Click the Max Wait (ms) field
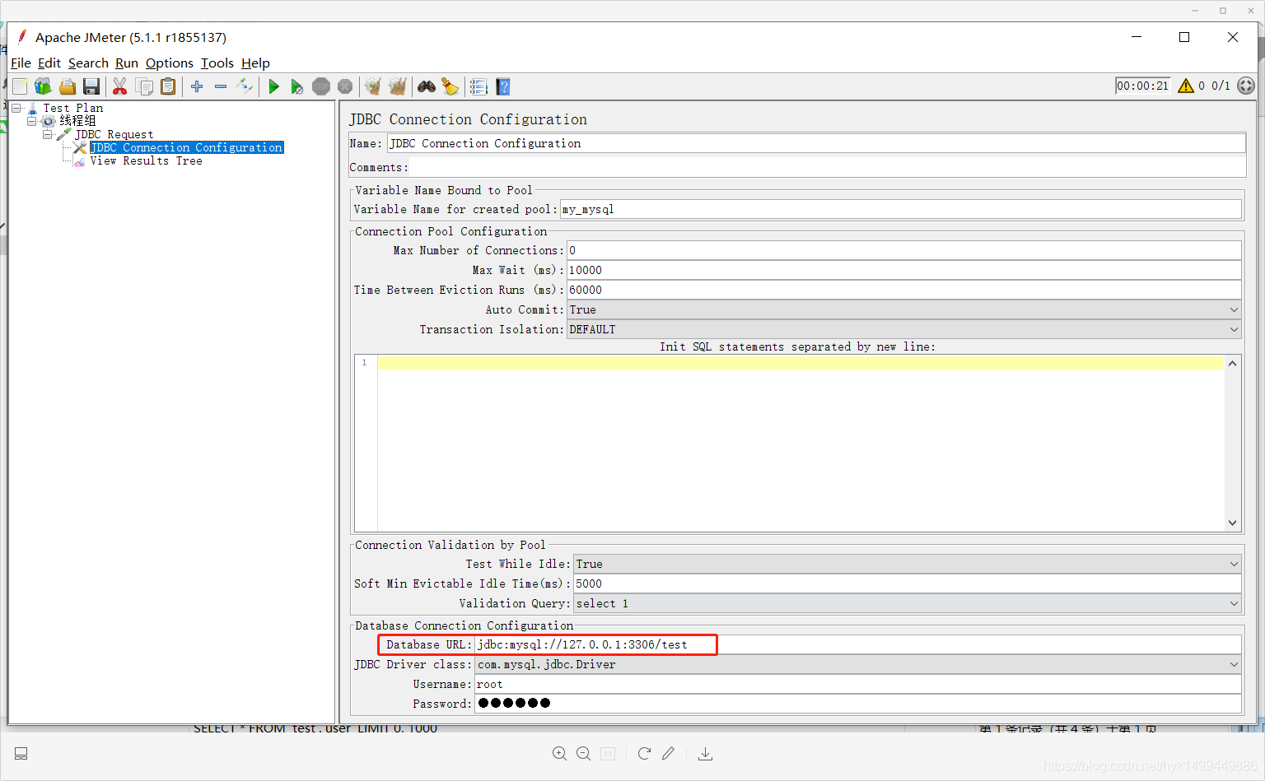1265x781 pixels. click(x=904, y=270)
